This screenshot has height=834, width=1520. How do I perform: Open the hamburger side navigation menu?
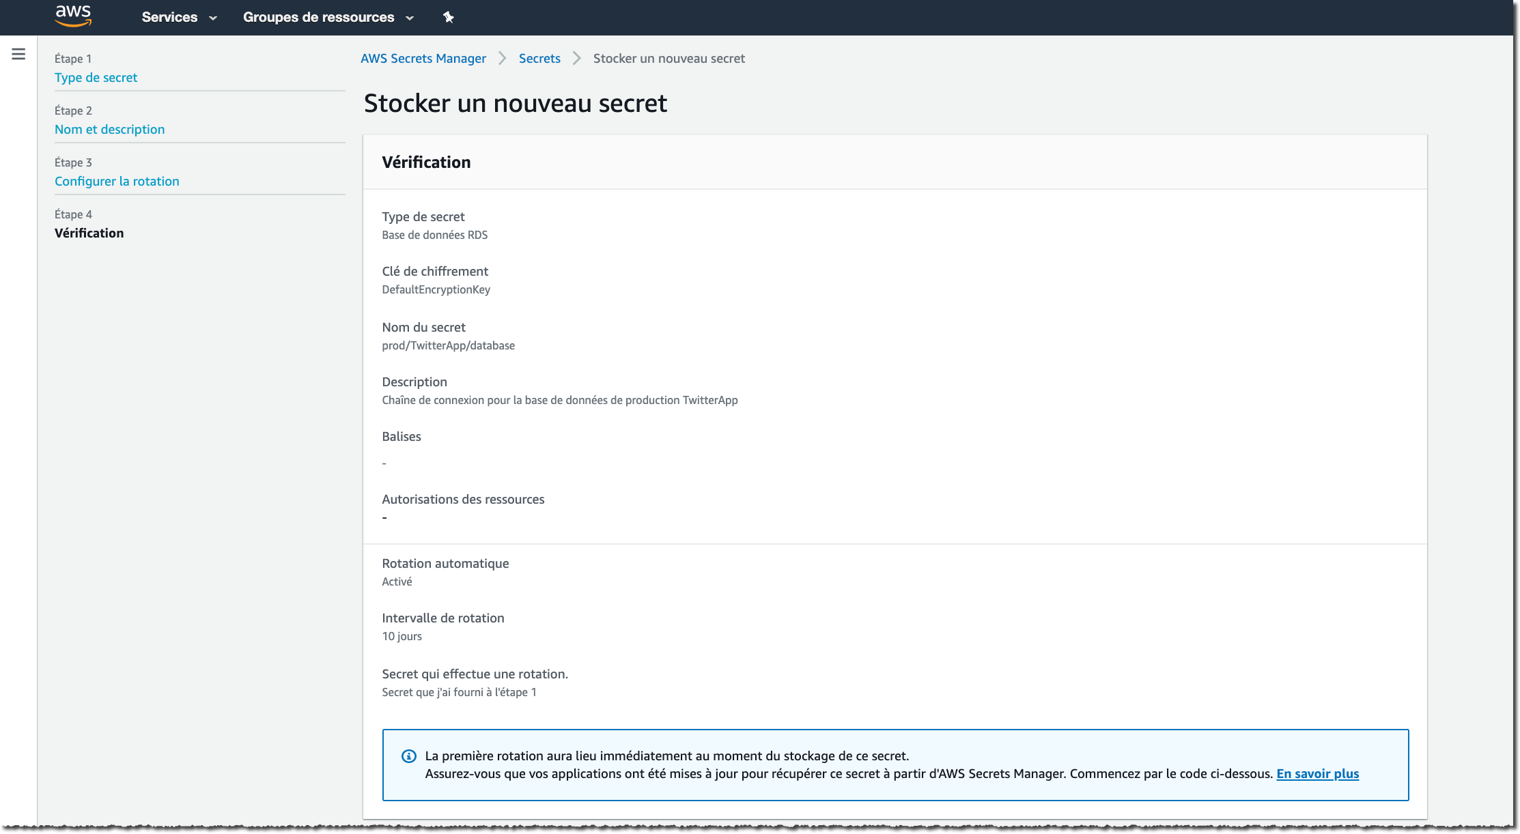click(18, 54)
